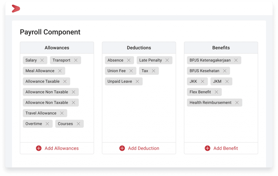Remove the Courses tag
This screenshot has width=278, height=176.
pos(78,124)
